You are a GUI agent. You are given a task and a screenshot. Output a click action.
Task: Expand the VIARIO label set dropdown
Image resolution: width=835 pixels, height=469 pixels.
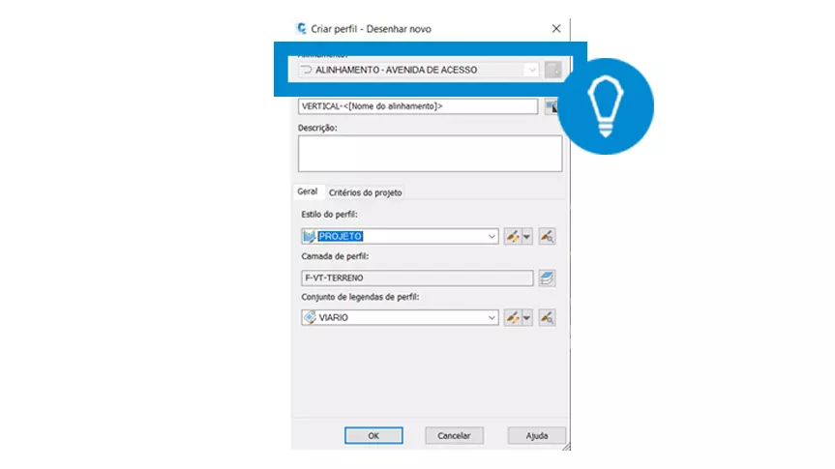coord(492,318)
